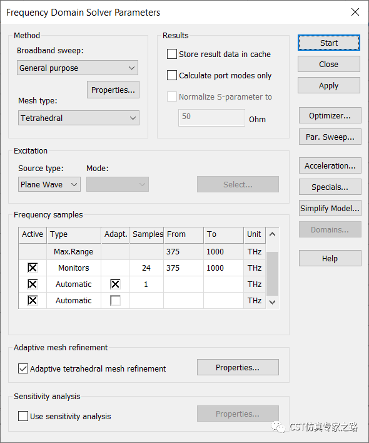Screen dimensions: 369x443
Task: Click the frequency samples scroll-up arrow
Action: [272, 234]
